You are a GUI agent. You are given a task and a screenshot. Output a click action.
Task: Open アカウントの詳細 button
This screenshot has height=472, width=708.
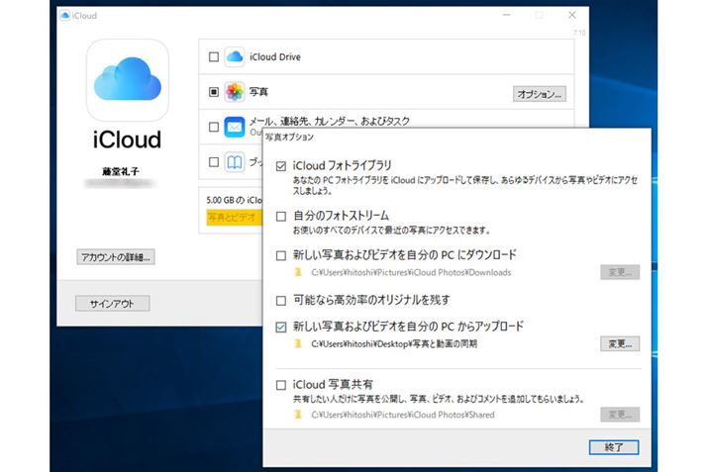click(x=116, y=257)
